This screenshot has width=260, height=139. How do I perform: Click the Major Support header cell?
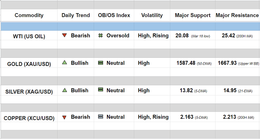(193, 15)
